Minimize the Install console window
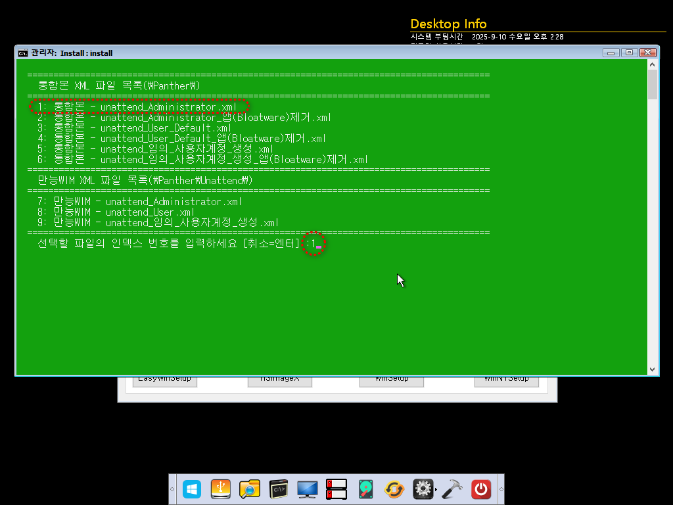Screen dimensions: 673x505 pyautogui.click(x=611, y=53)
